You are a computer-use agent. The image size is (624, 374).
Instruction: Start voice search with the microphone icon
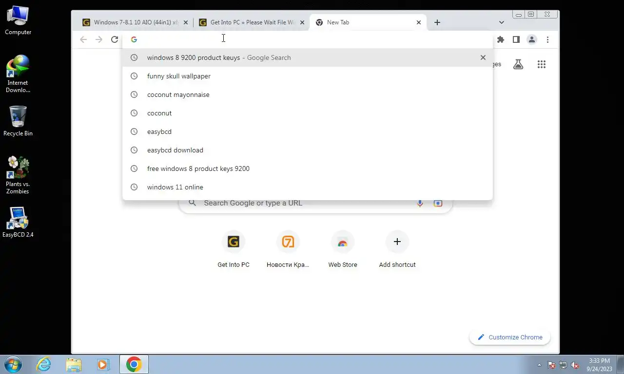coord(420,203)
